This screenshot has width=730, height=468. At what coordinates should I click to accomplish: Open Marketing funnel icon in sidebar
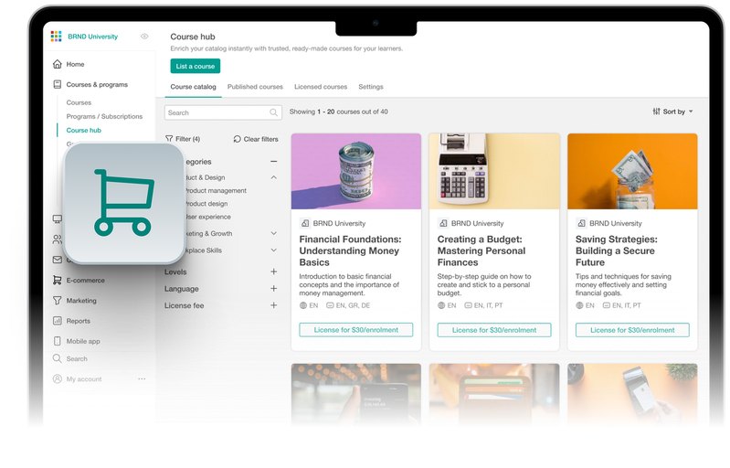tap(57, 301)
